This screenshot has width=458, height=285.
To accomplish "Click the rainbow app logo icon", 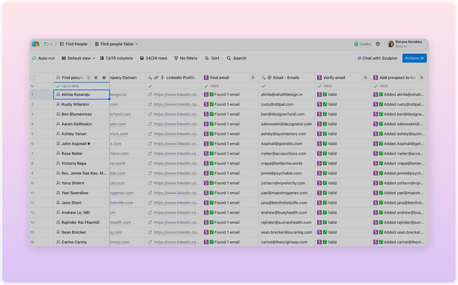I will pos(36,44).
